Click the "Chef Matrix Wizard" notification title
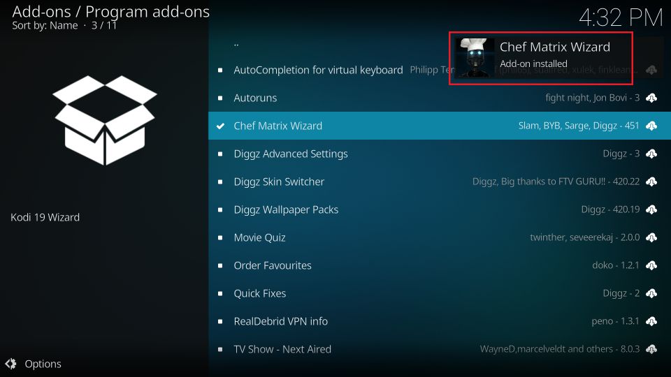Viewport: 671px width, 377px height. [x=555, y=47]
